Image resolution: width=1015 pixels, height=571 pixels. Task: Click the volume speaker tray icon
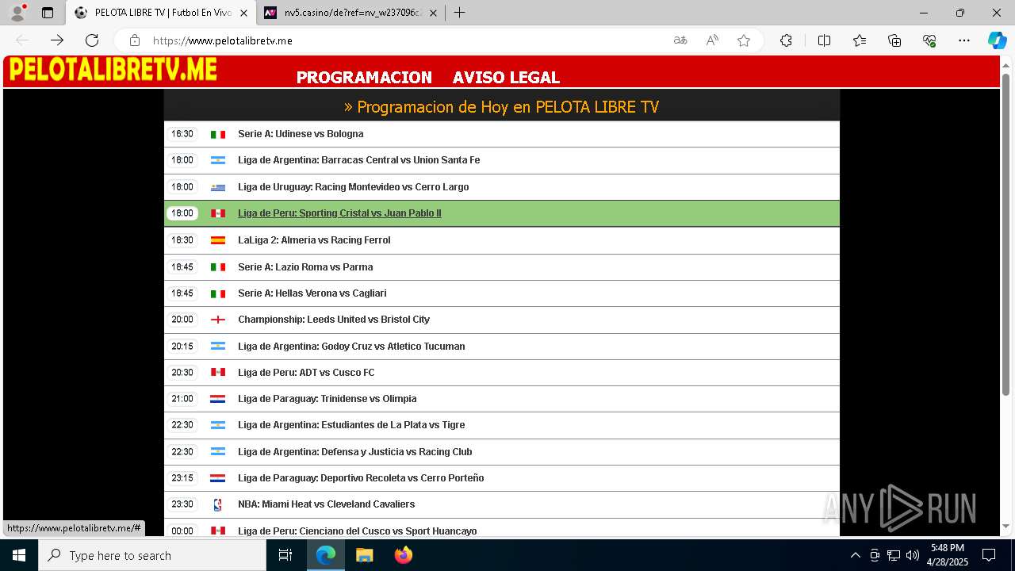(913, 555)
